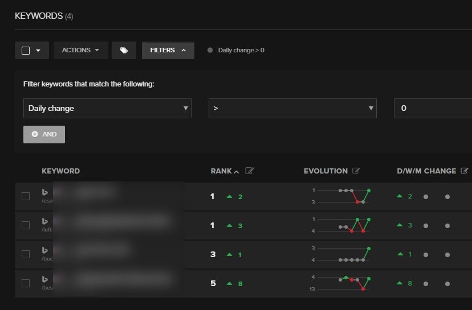This screenshot has height=310, width=472.
Task: Click green up arrow beside rank change 2
Action: tap(229, 196)
